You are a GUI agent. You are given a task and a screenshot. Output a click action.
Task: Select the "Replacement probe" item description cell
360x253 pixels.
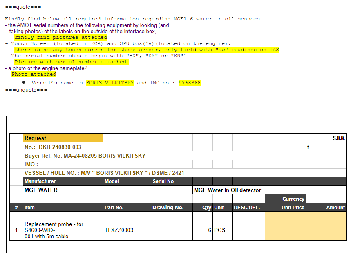[x=63, y=230]
